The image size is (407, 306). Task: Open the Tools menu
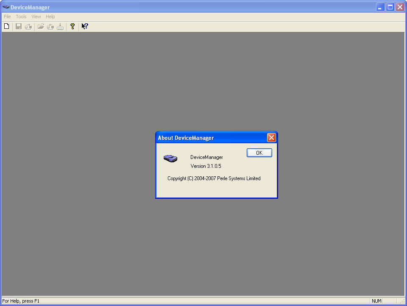coord(21,17)
